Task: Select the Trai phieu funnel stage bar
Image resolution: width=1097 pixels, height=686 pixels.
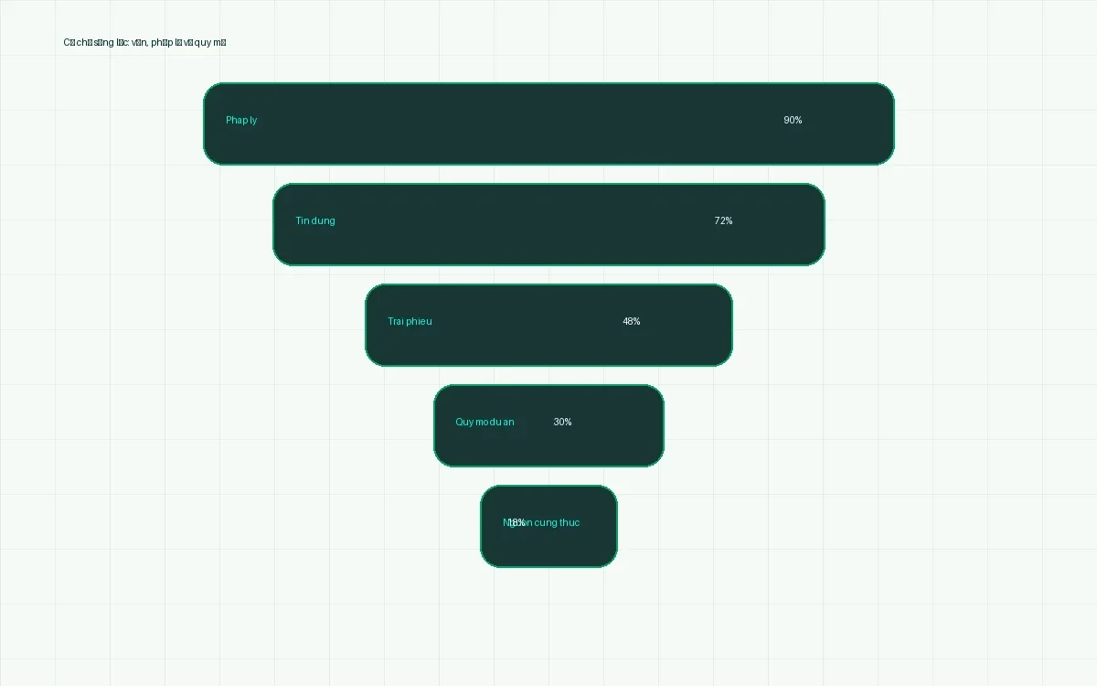Action: [x=548, y=325]
